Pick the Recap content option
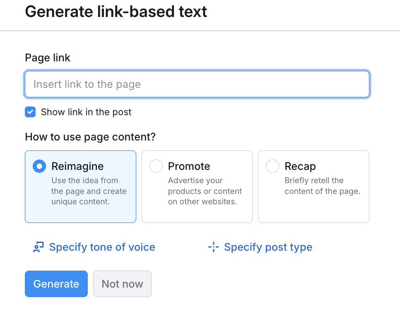 coord(313,186)
